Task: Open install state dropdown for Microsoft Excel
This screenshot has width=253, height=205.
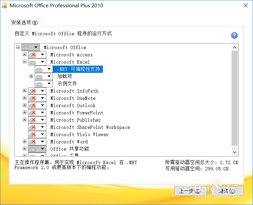Action: (37, 62)
